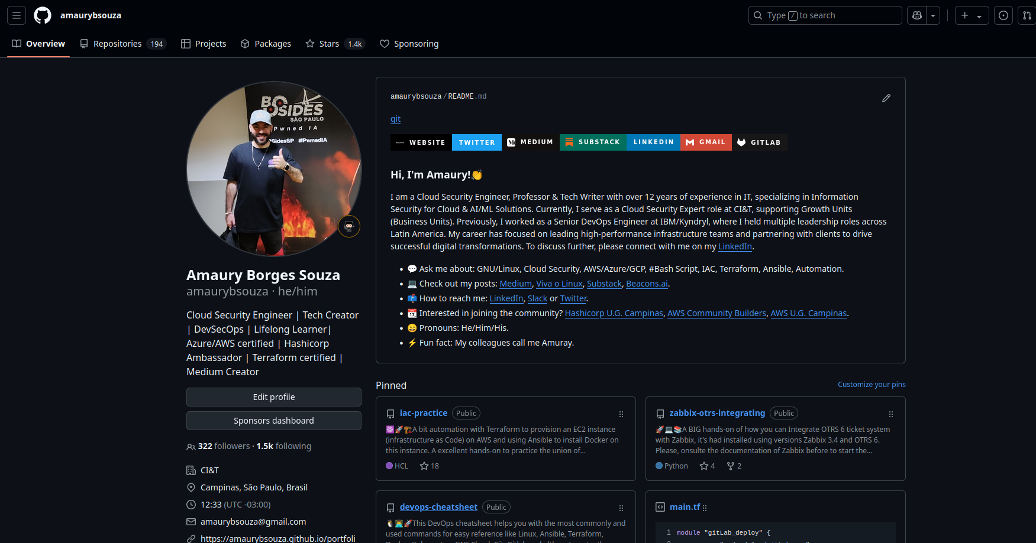Viewport: 1036px width, 543px height.
Task: Open the main.tf pinned gist
Action: pyautogui.click(x=685, y=507)
